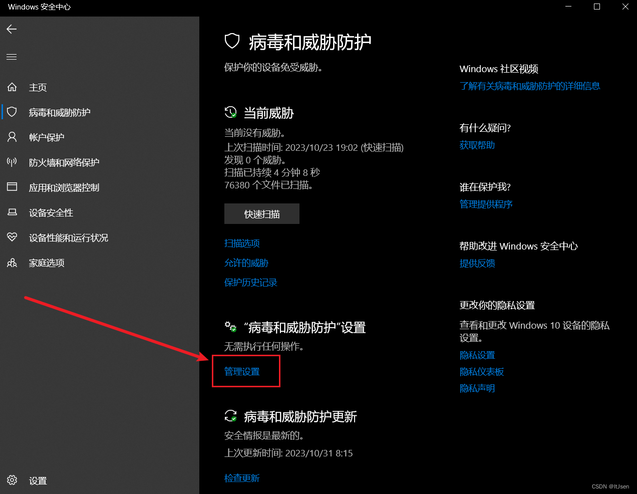Open 了解有关病毒和威胁防护的详细信息 link
The height and width of the screenshot is (494, 637).
(x=530, y=86)
